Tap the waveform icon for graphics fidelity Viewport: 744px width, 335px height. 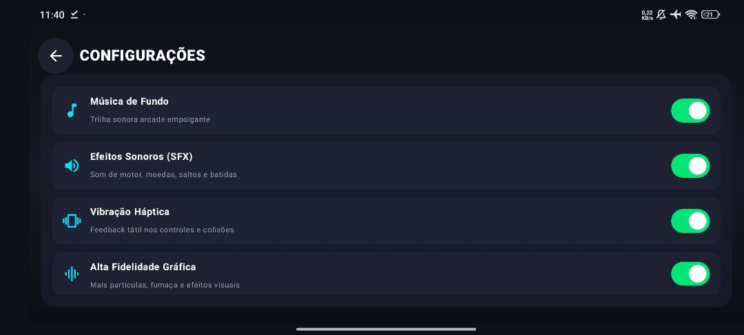[72, 274]
